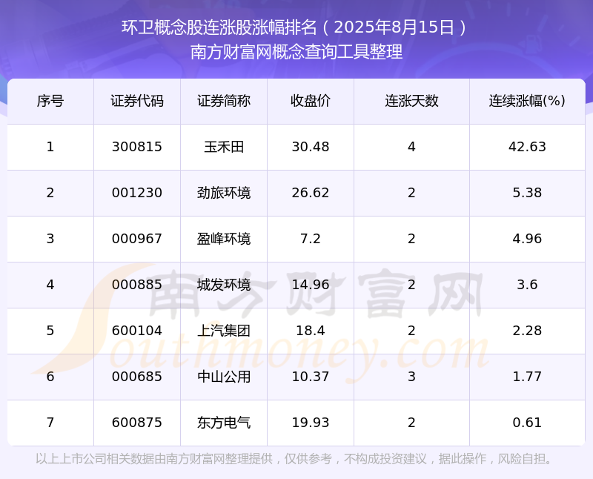This screenshot has height=479, width=593.
Task: Click the title 环卫概念股连涨股涨幅排名
Action: pos(219,27)
